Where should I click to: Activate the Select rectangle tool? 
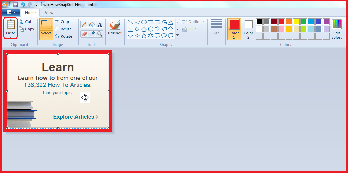(x=46, y=25)
